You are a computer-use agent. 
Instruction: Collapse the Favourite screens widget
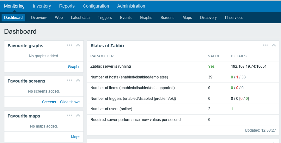pyautogui.click(x=78, y=80)
